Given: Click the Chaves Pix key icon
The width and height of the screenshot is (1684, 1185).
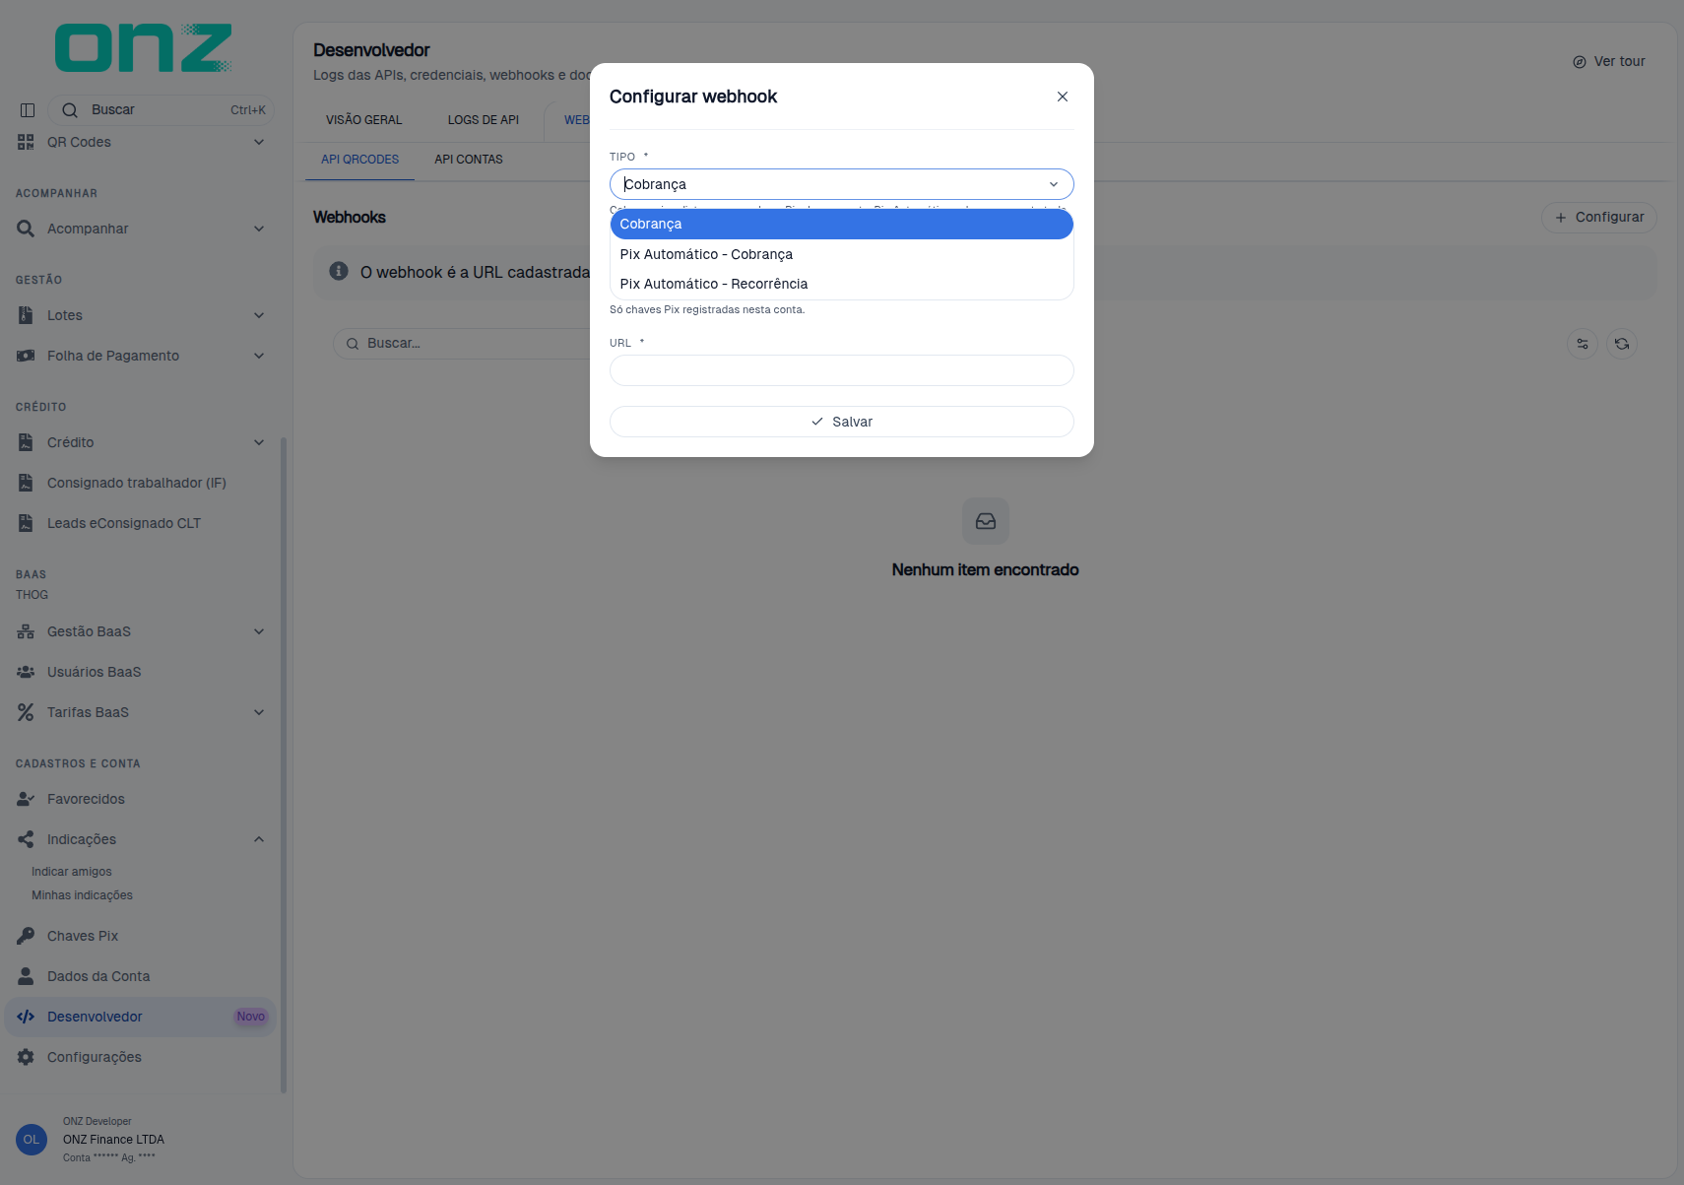Looking at the screenshot, I should [x=26, y=936].
